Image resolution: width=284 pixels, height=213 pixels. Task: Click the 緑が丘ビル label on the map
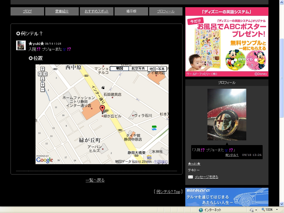(112, 116)
